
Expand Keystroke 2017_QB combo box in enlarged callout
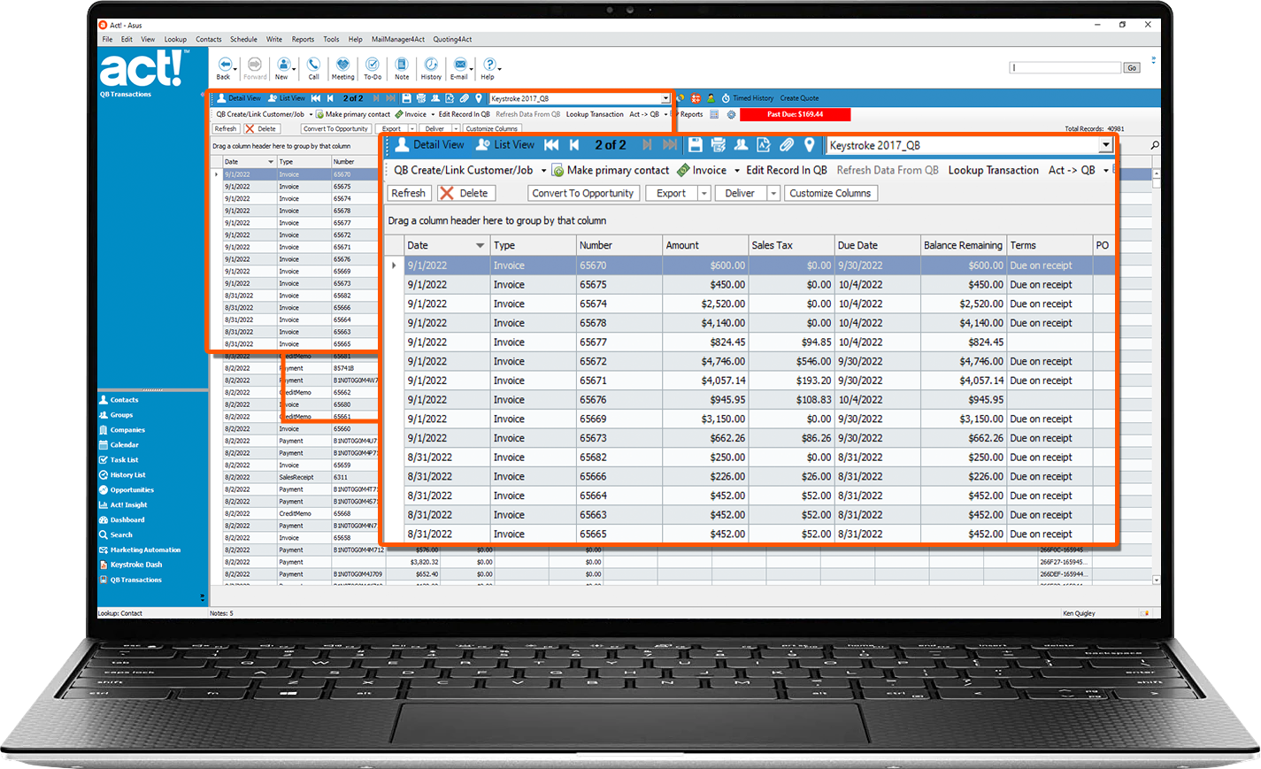pos(1105,145)
